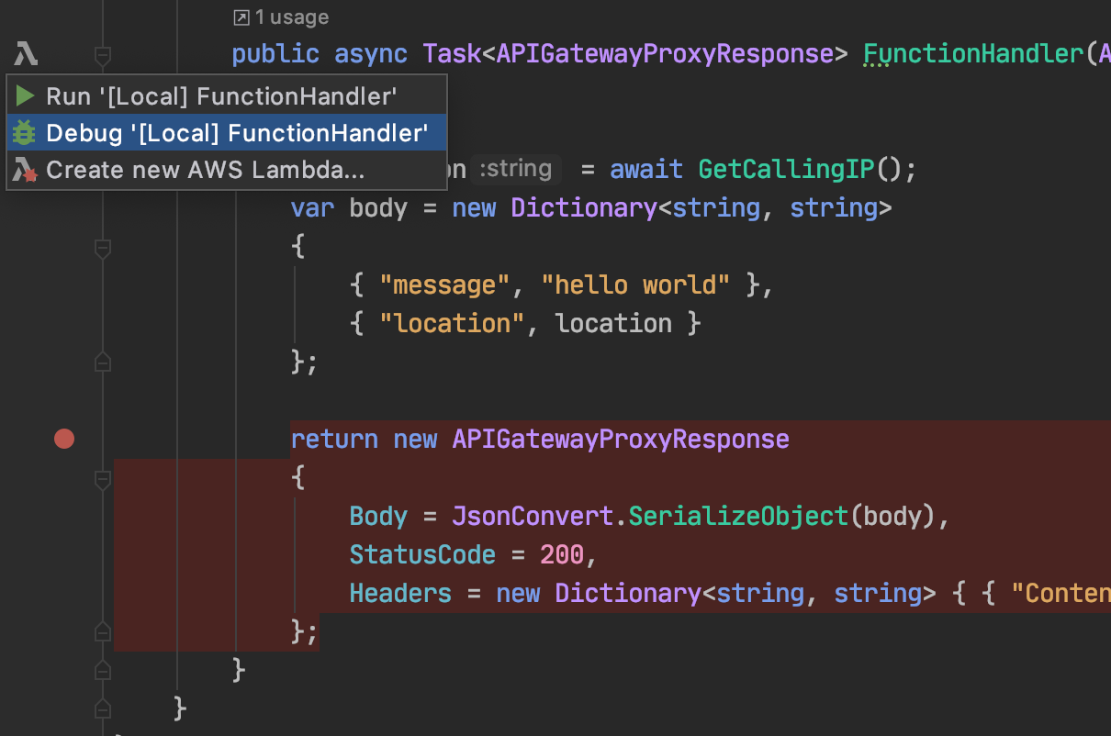Click fold end marker beside return's closing brace
The width and height of the screenshot is (1111, 736).
pyautogui.click(x=103, y=632)
